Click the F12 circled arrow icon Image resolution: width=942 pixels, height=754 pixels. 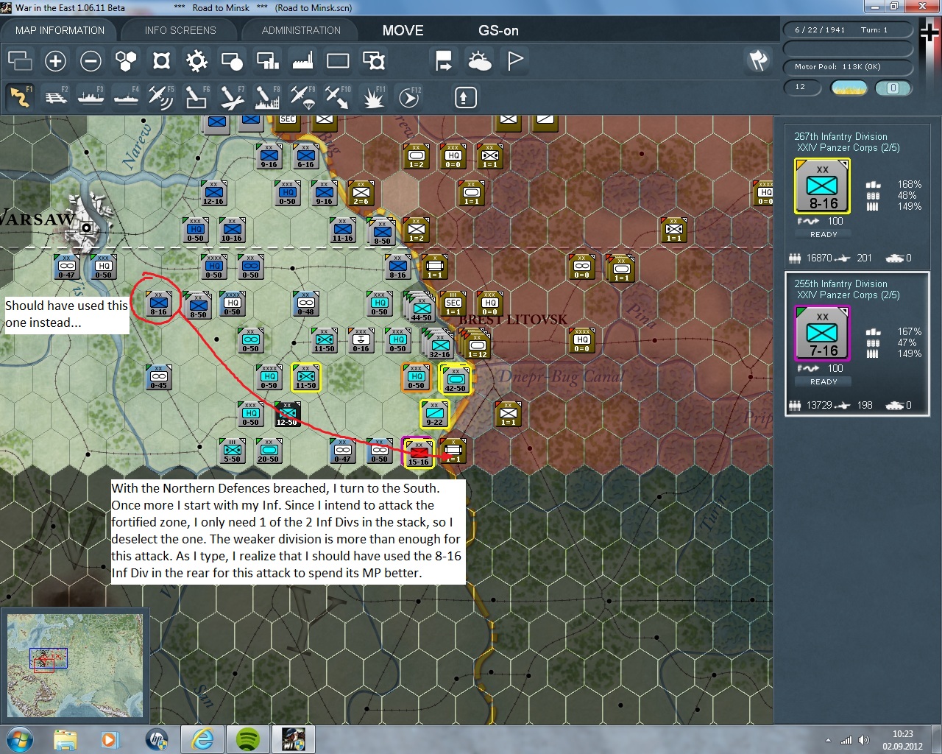coord(408,97)
